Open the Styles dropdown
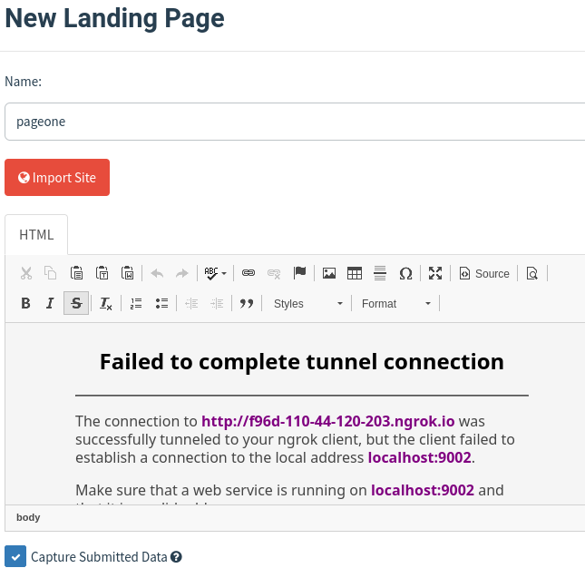 (307, 303)
